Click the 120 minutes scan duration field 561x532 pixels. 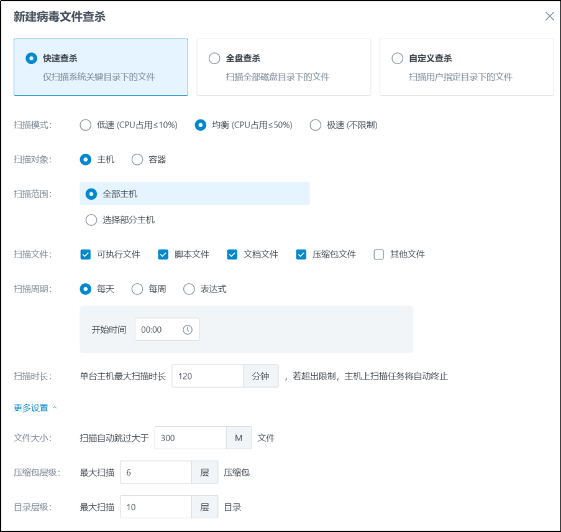point(207,376)
